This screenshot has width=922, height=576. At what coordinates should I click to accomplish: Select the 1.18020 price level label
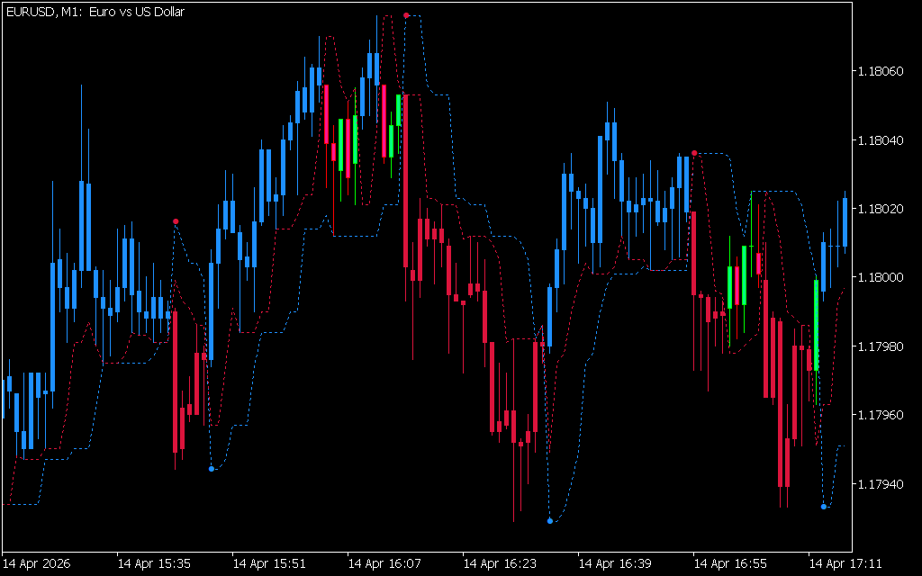click(x=884, y=209)
